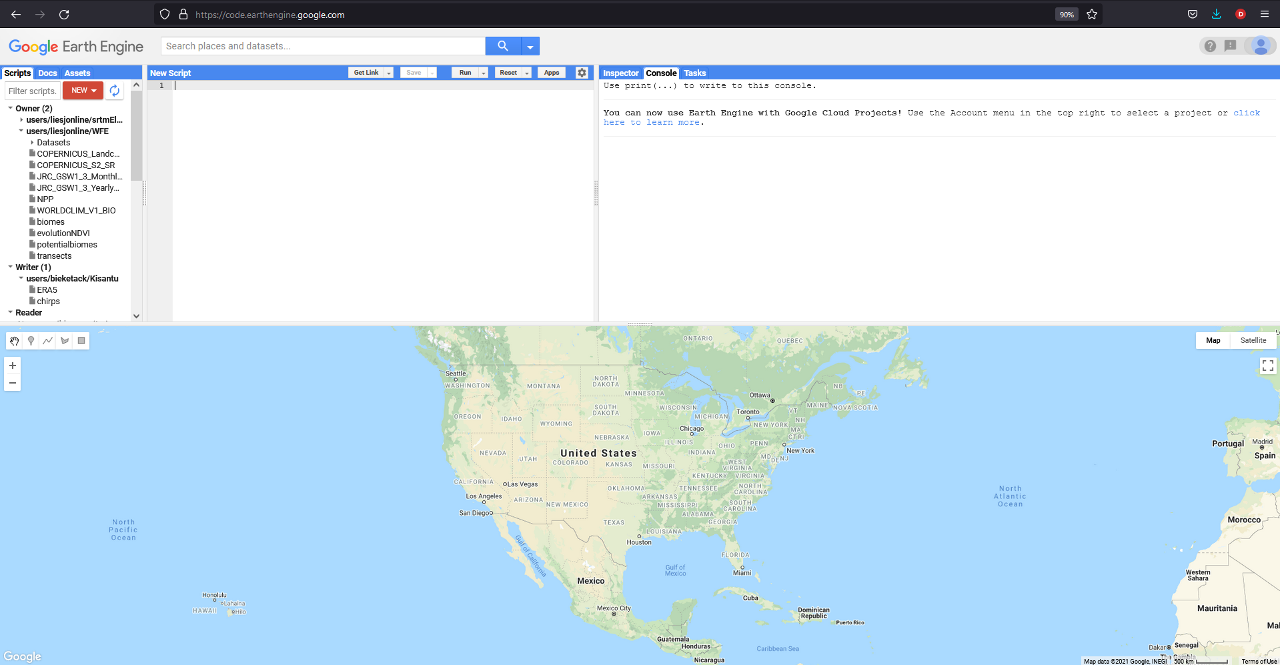Screen dimensions: 1280x665
Task: Open the Reset dropdown arrow
Action: [527, 73]
